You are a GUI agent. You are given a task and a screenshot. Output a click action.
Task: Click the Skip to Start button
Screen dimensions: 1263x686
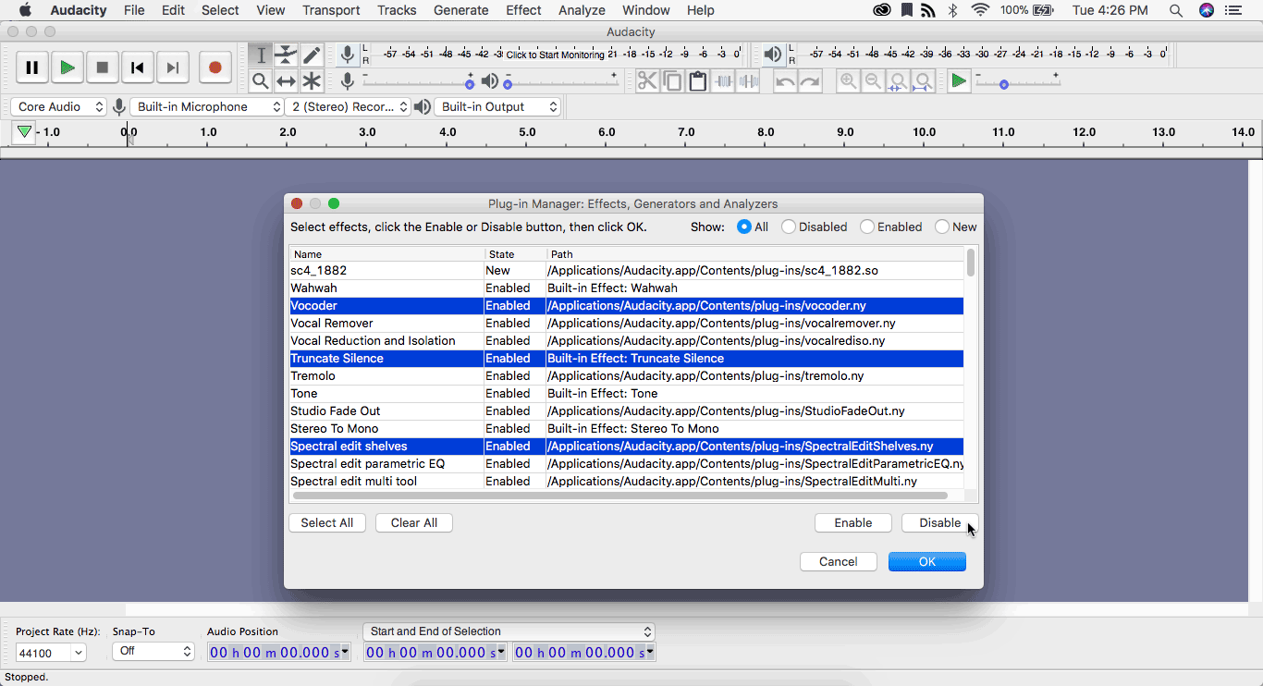pyautogui.click(x=137, y=67)
